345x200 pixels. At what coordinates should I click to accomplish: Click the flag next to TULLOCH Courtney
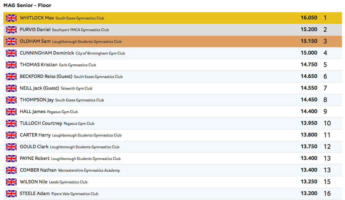[11, 123]
